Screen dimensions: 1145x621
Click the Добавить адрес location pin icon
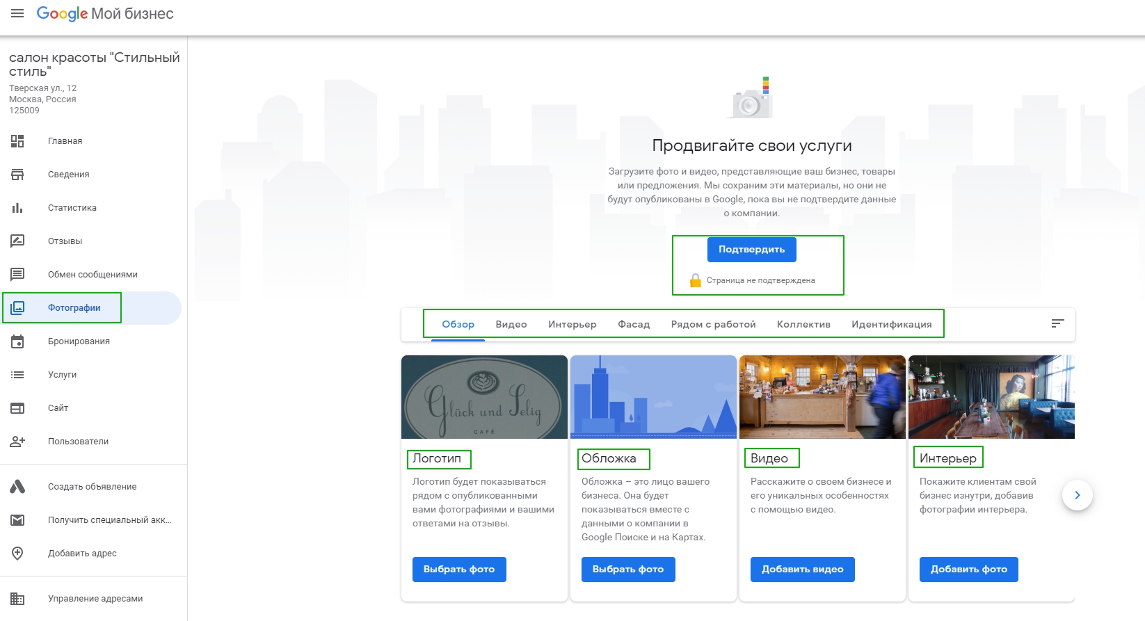[17, 554]
